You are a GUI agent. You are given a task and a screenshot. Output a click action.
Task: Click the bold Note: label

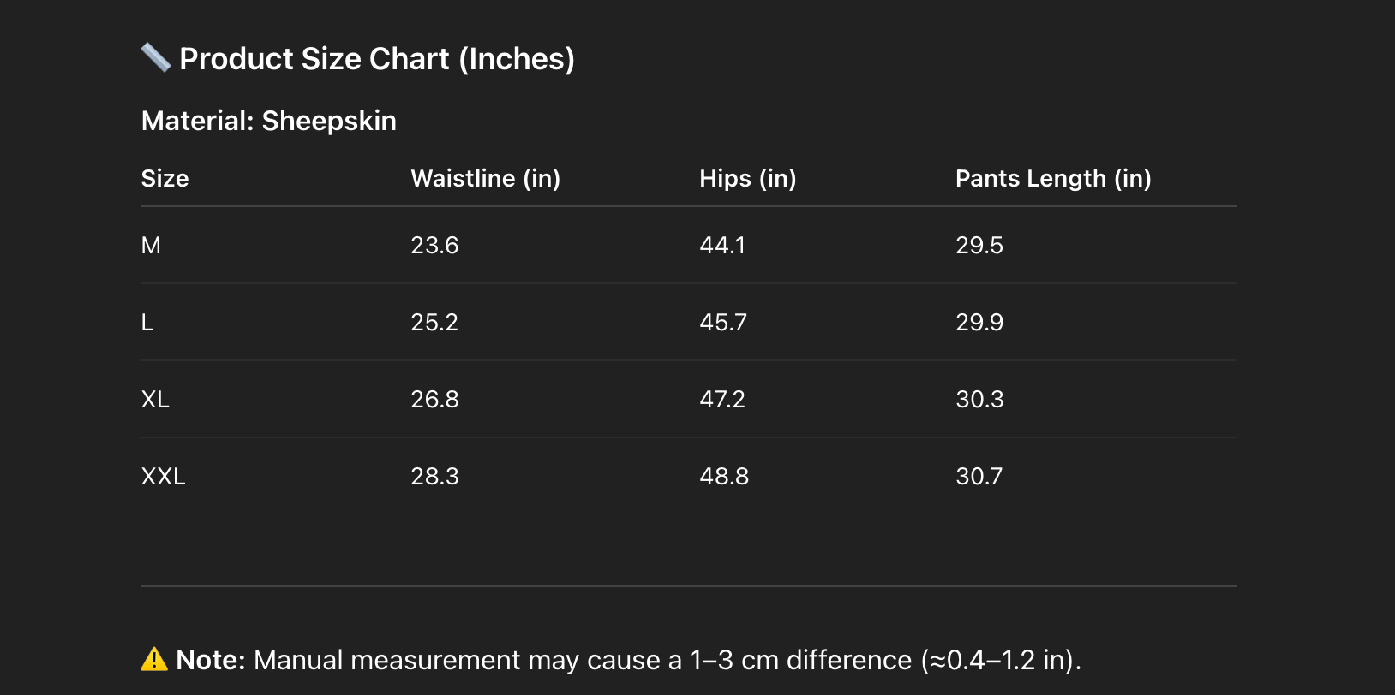tap(211, 660)
